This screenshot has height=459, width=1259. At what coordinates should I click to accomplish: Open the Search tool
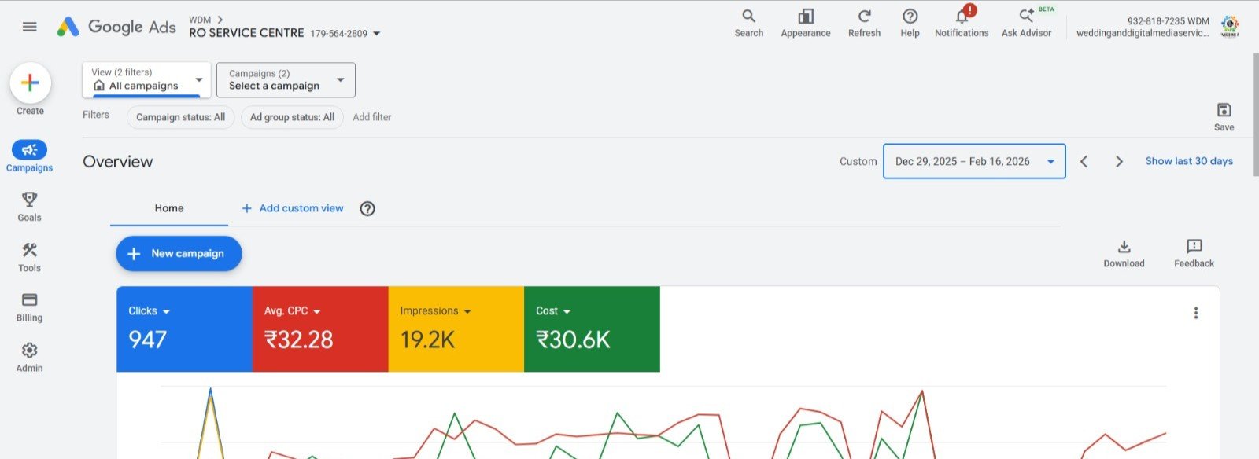click(748, 23)
